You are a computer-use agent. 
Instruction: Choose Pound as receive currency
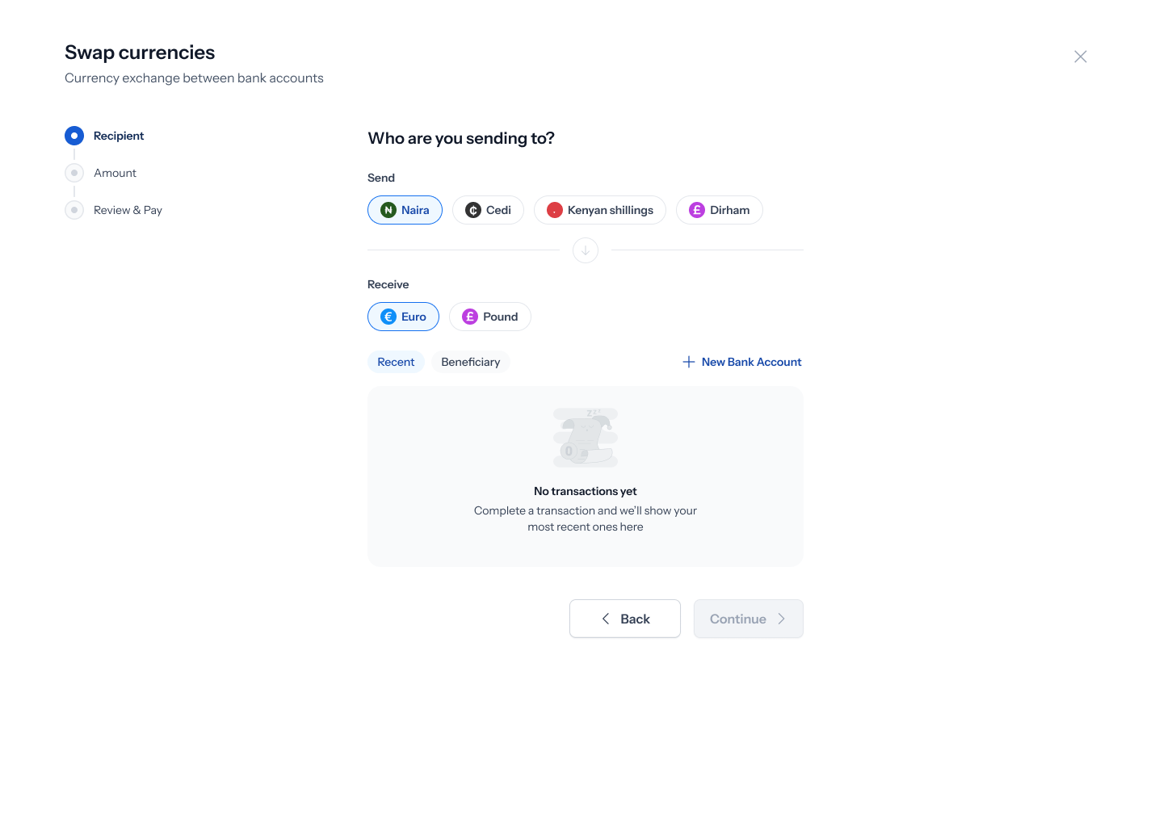click(x=490, y=317)
